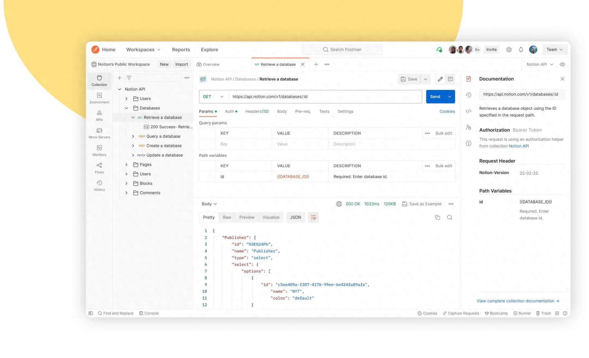The image size is (589, 358).
Task: Open the Notion API environment dropdown
Action: pos(540,64)
